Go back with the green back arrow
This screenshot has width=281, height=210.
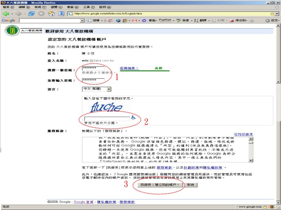[x=6, y=14]
